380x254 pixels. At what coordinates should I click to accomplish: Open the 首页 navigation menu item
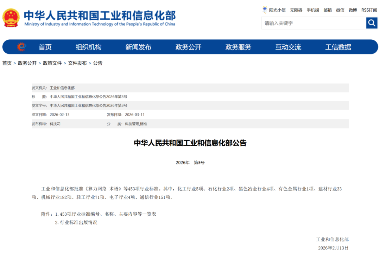click(x=45, y=47)
